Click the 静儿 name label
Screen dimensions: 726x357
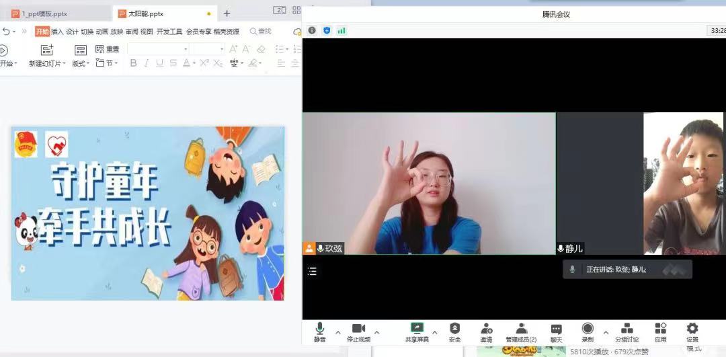[x=573, y=249]
